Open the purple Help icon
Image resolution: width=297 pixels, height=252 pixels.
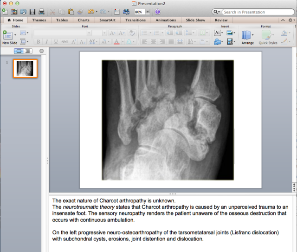point(158,12)
